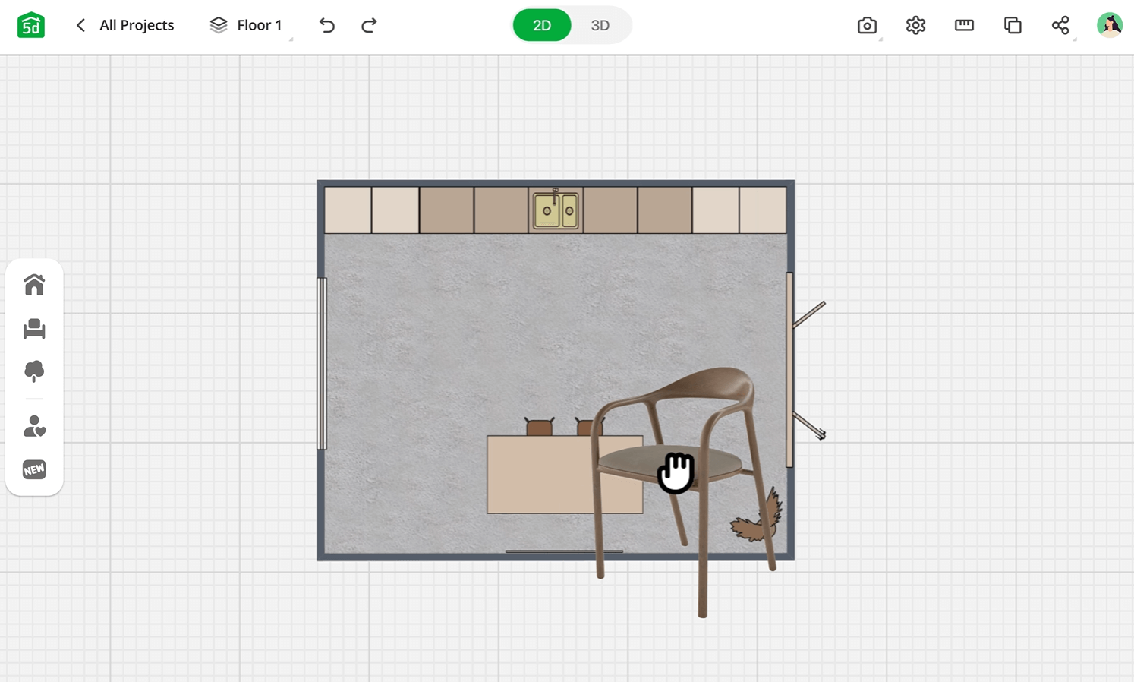The image size is (1134, 682).
Task: Select the kitchen sink
Action: [x=556, y=210]
